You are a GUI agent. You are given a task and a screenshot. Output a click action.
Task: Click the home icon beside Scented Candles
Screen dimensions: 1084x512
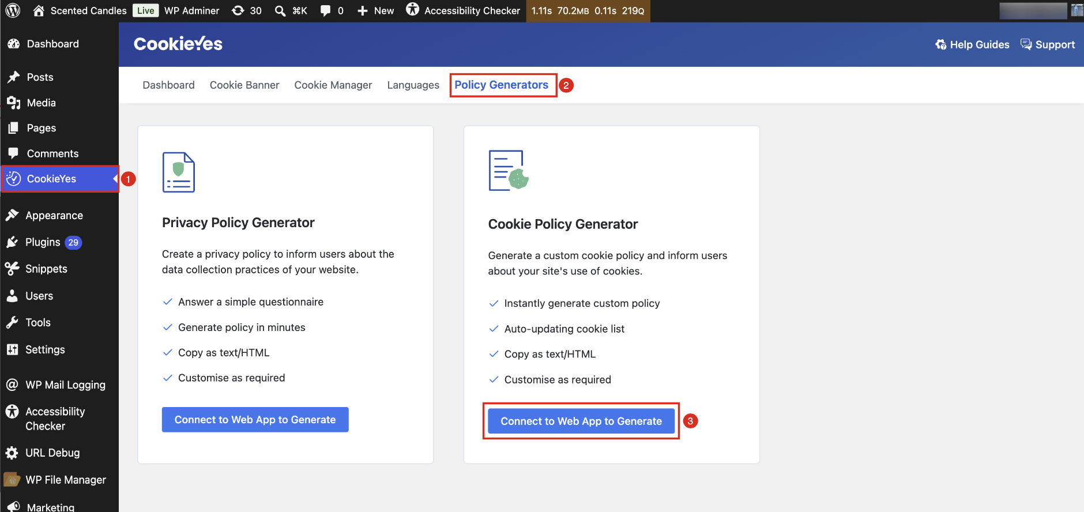tap(39, 10)
